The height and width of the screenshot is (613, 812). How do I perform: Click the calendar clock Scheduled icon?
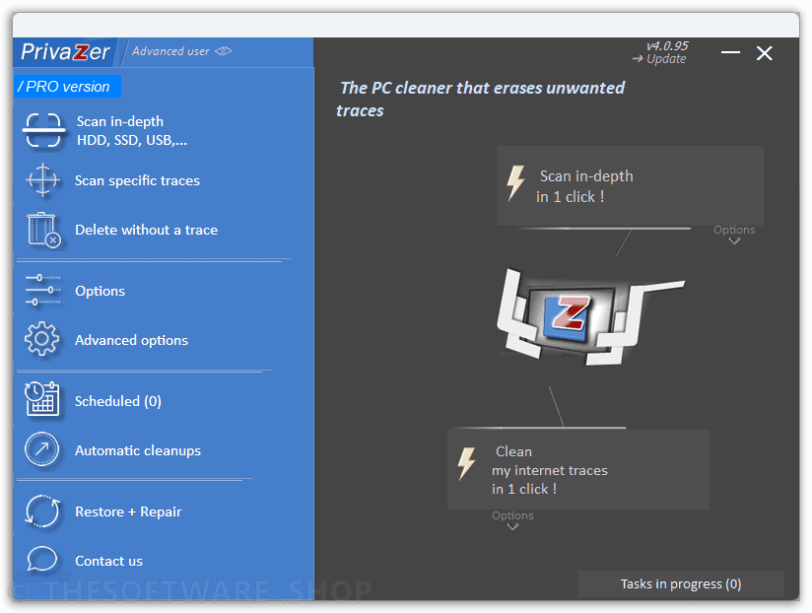click(42, 399)
